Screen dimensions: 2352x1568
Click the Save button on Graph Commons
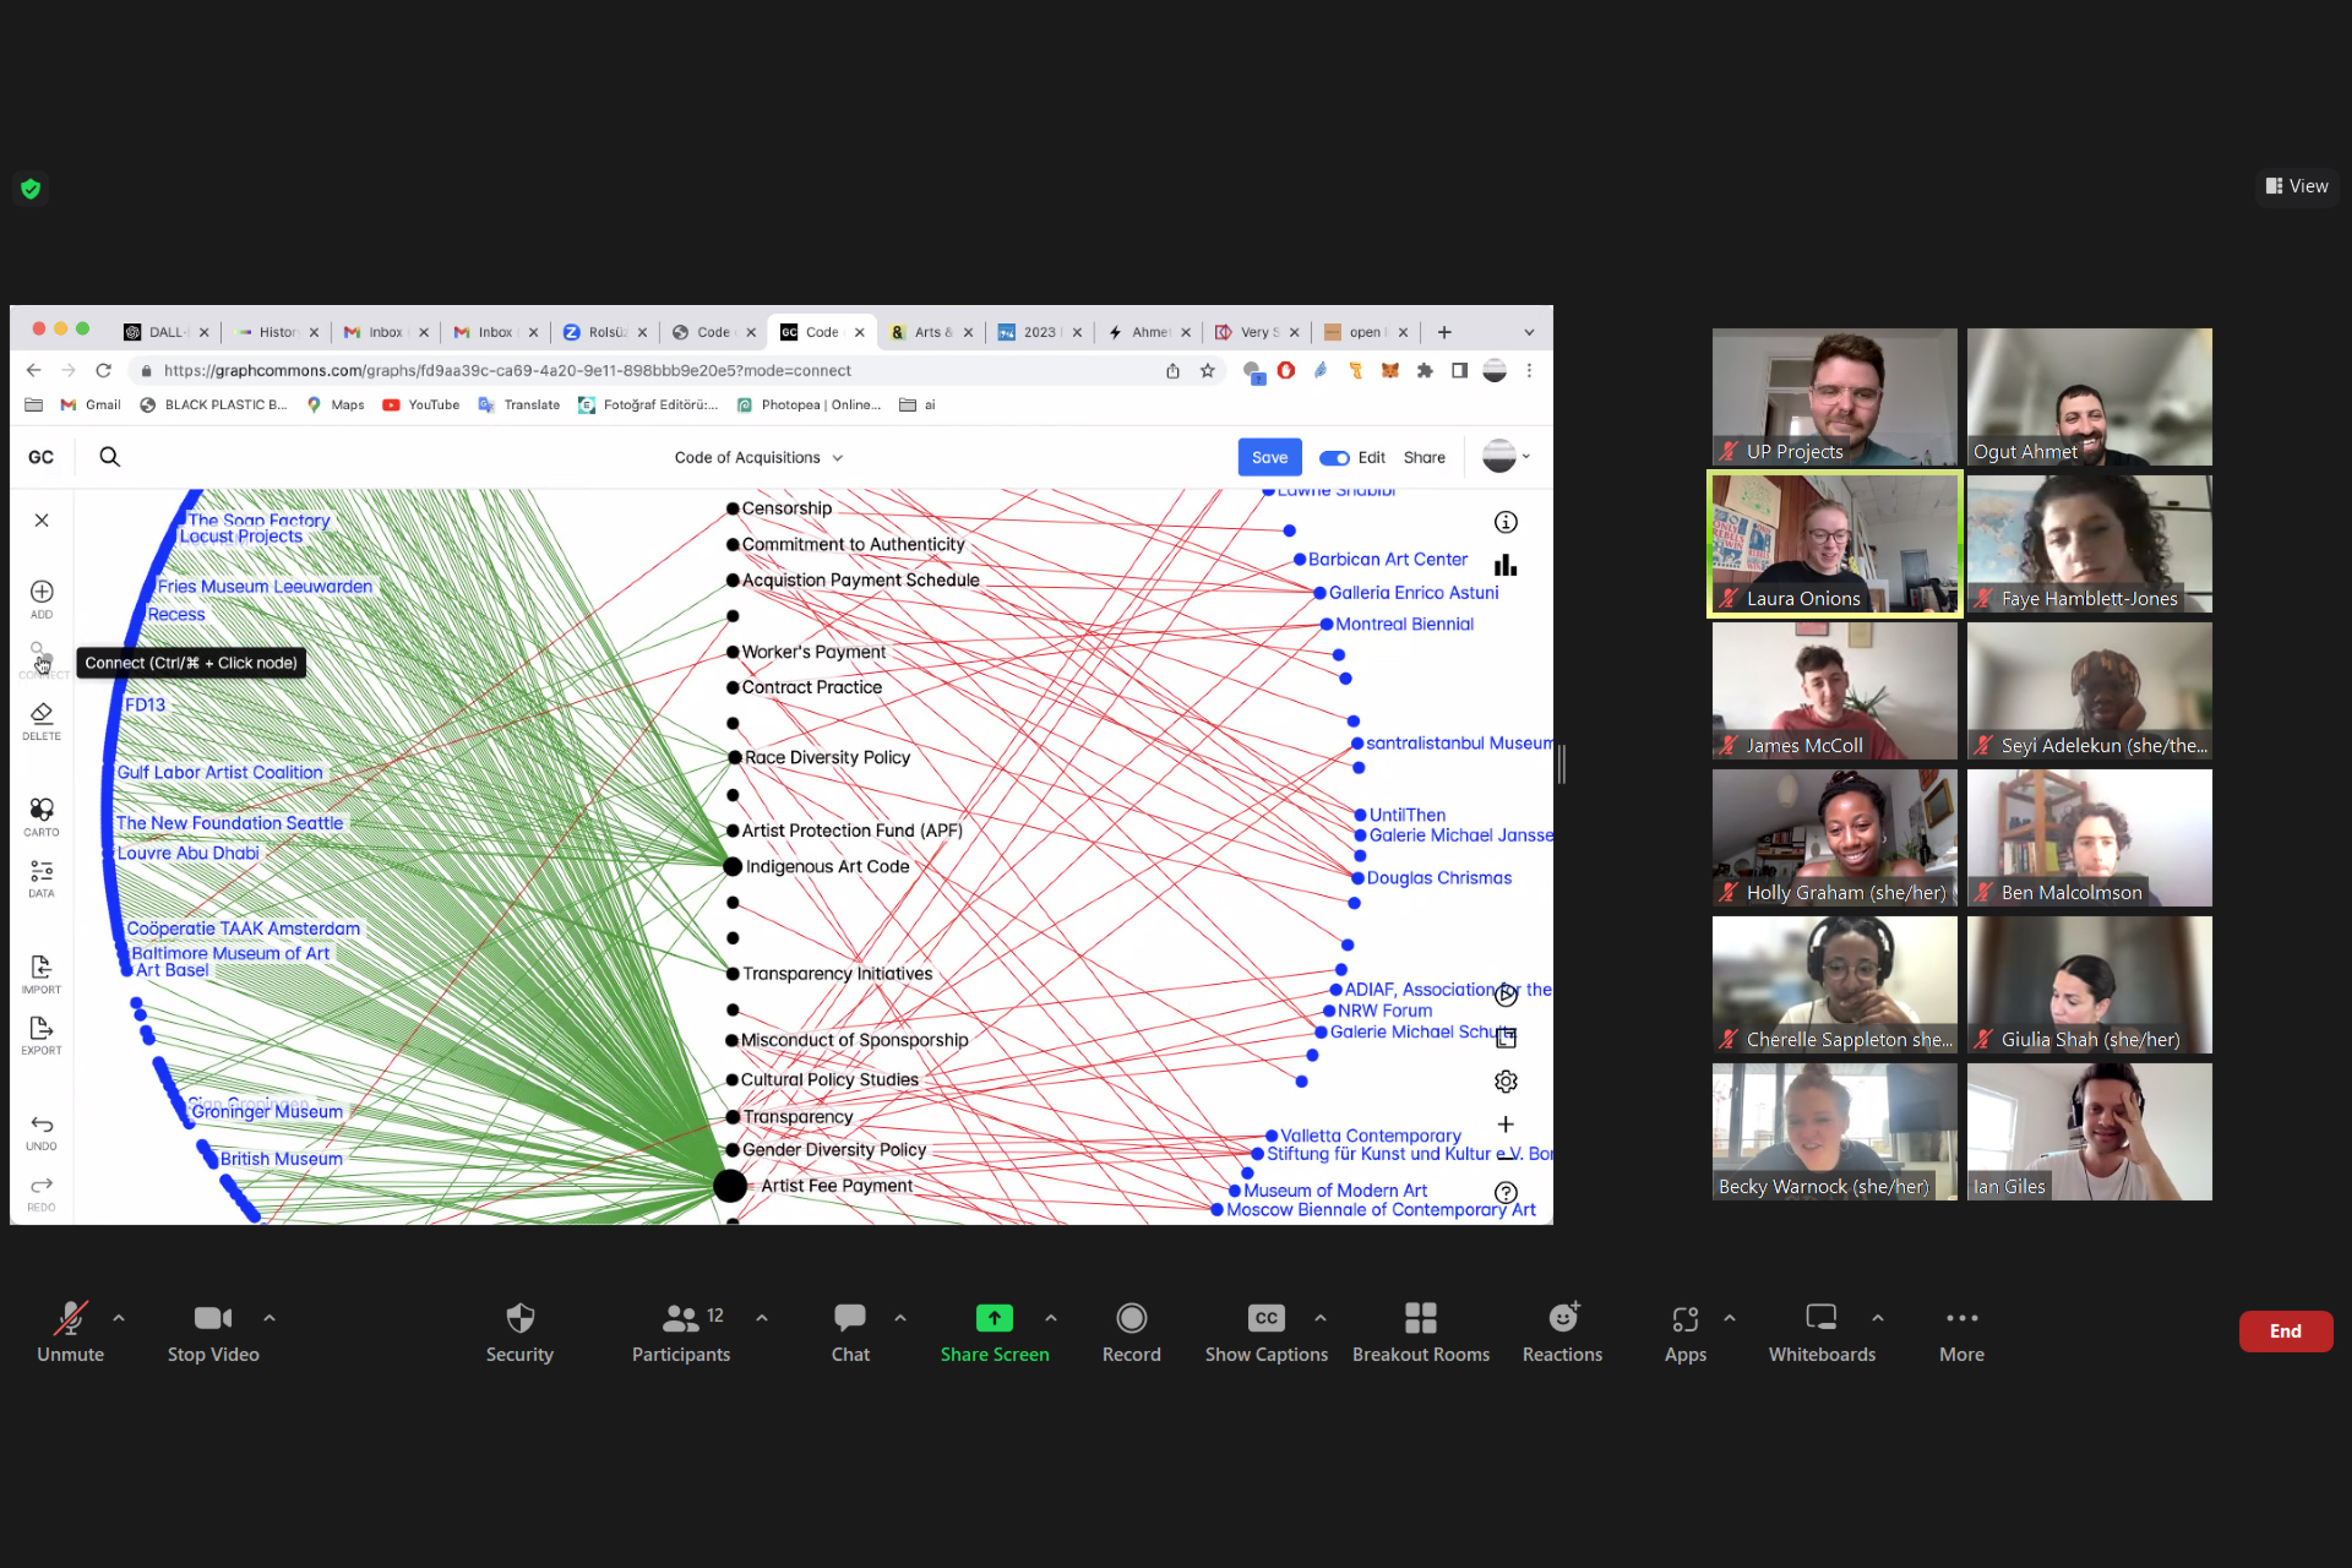[1269, 457]
